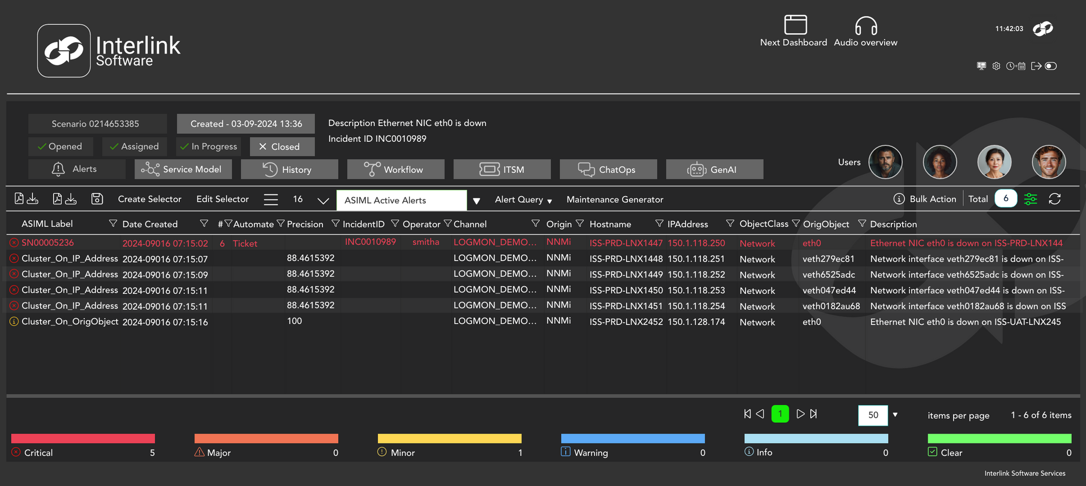Expand the ASIML Active Alerts dropdown
The height and width of the screenshot is (486, 1086).
[476, 201]
